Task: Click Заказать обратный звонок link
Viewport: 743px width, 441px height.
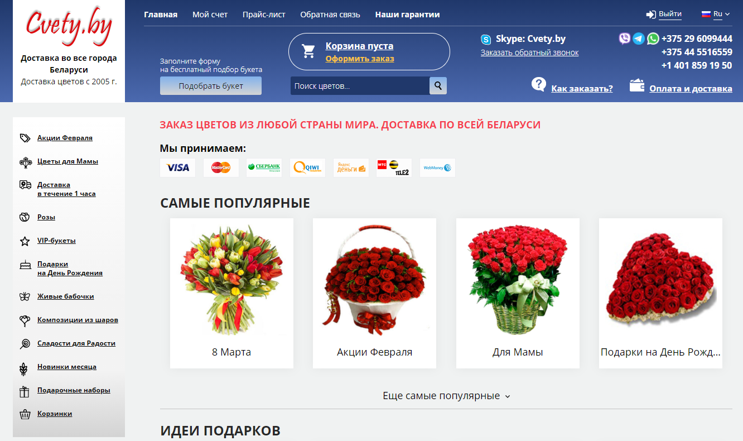Action: pyautogui.click(x=529, y=52)
